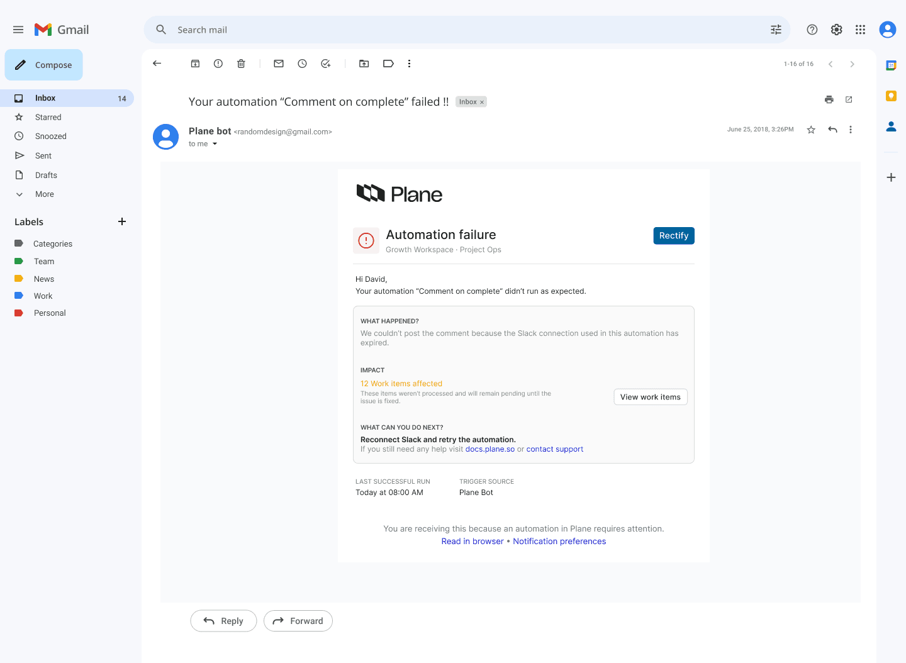Open Notification preferences link
Screen dimensions: 906x663
pyautogui.click(x=559, y=542)
